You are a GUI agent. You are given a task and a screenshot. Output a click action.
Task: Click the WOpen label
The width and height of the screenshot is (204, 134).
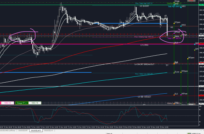tap(185, 71)
